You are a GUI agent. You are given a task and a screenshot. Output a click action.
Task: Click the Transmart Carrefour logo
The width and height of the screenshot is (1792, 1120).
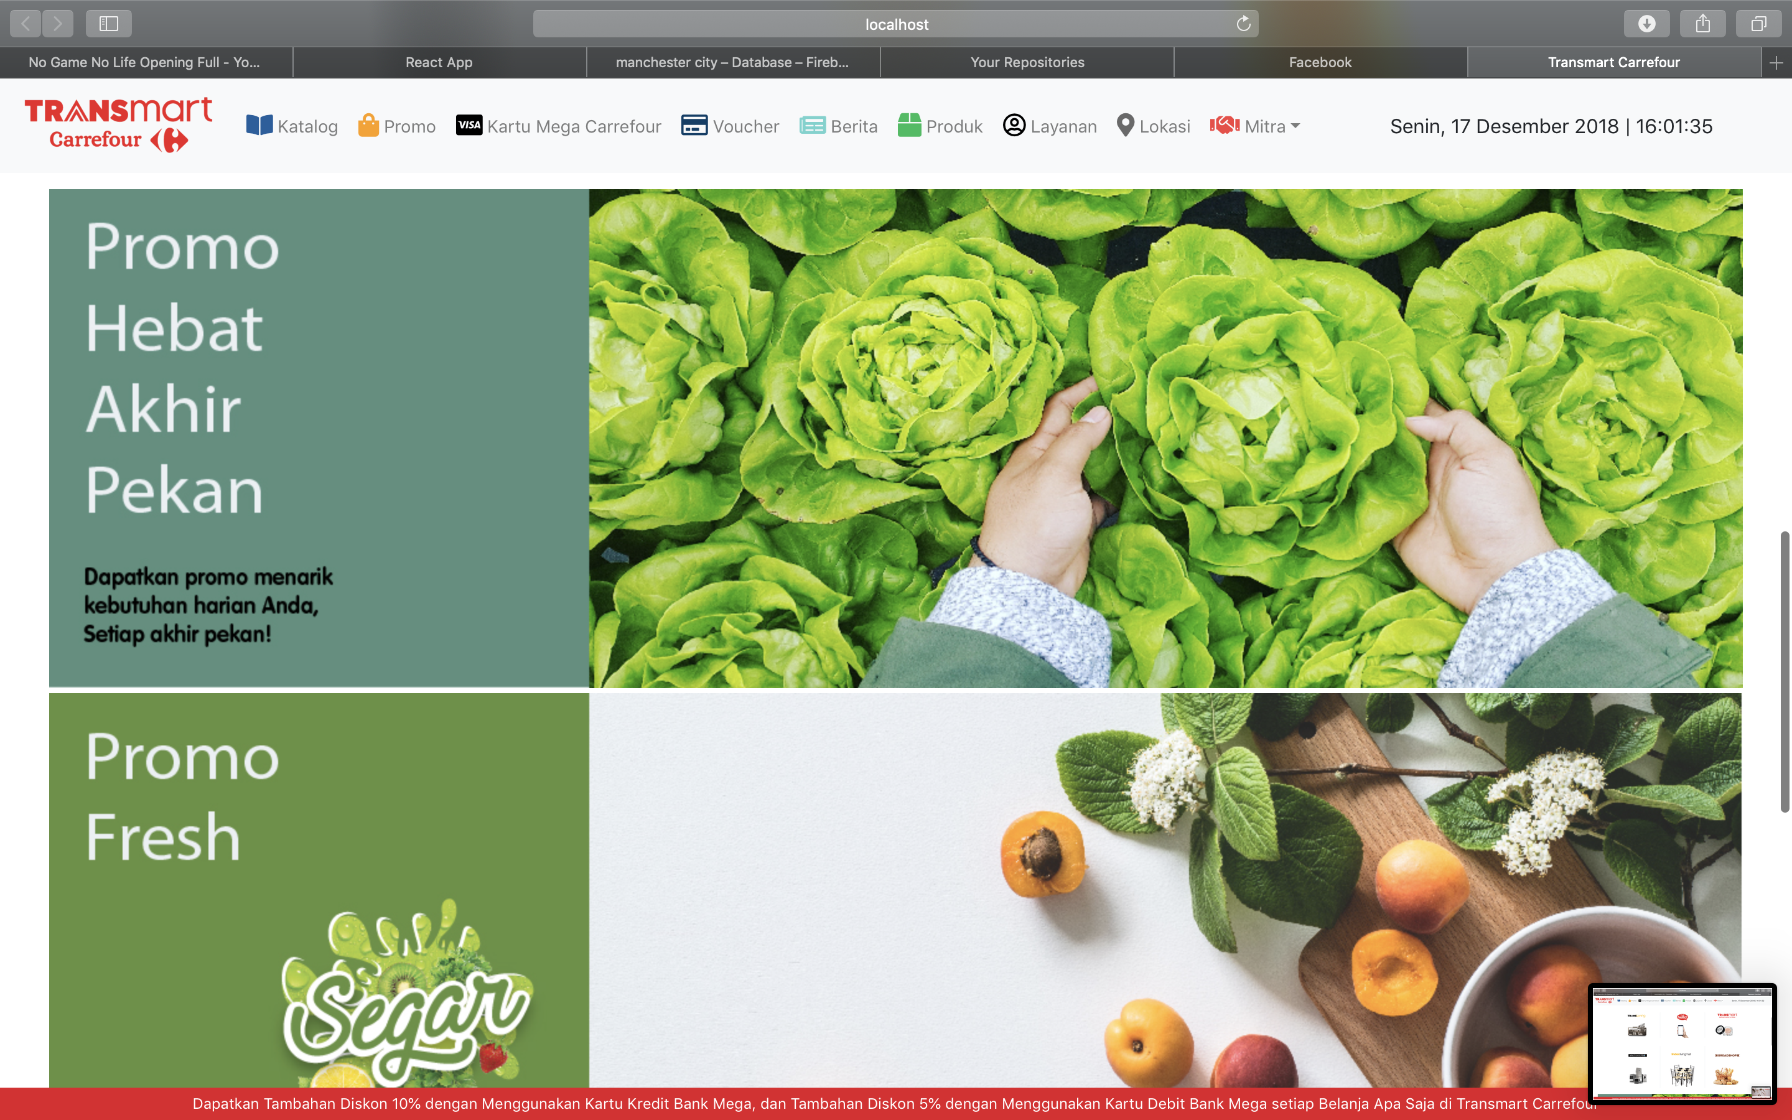(x=118, y=124)
